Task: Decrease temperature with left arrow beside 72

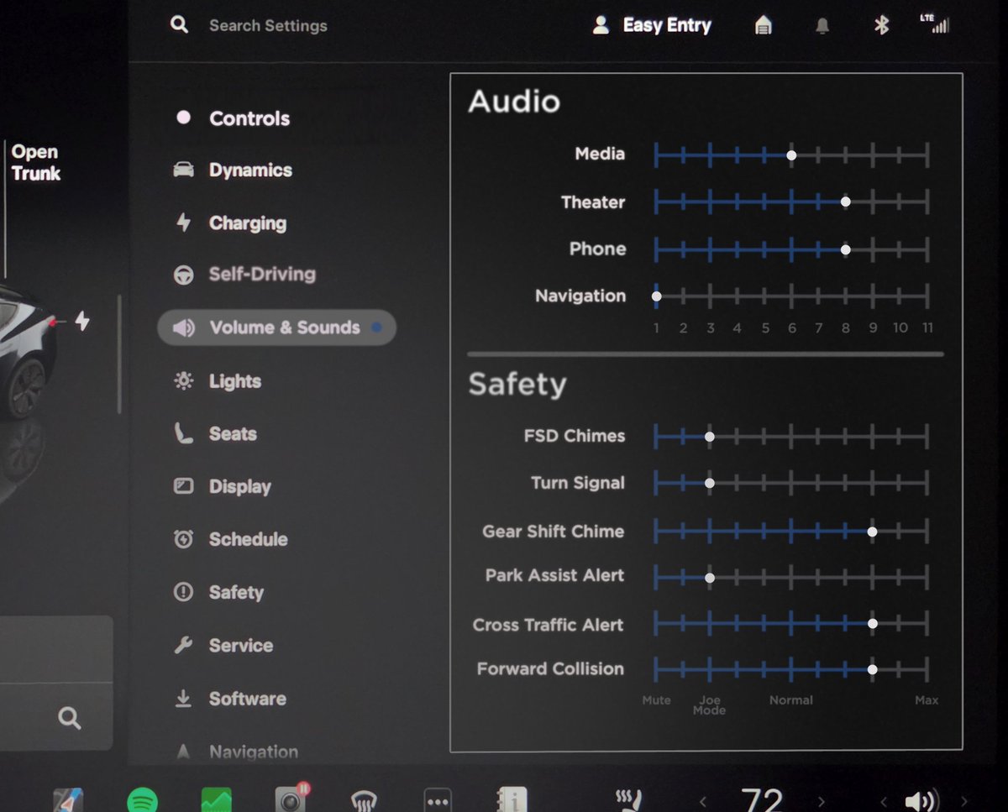Action: 703,802
